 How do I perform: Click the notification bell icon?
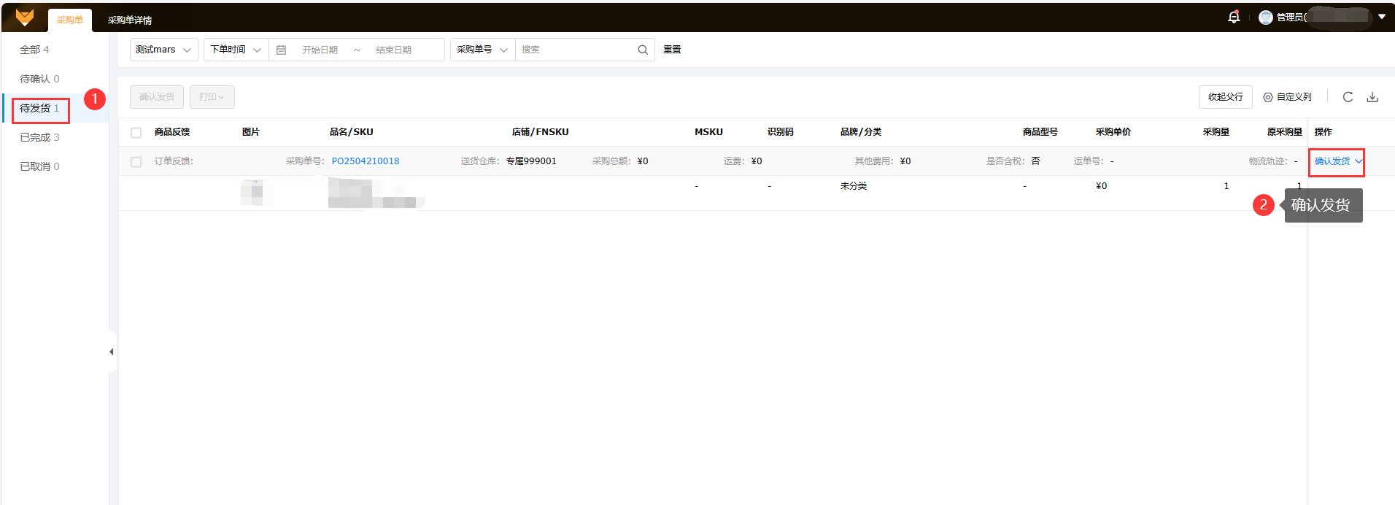coord(1234,17)
